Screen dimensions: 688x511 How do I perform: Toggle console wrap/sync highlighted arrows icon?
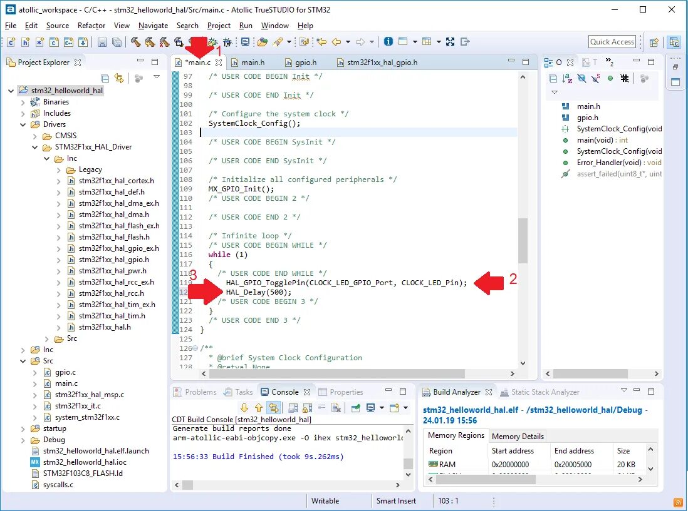273,408
